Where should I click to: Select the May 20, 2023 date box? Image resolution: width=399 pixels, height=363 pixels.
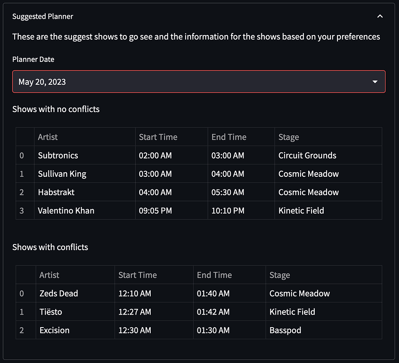pos(199,82)
